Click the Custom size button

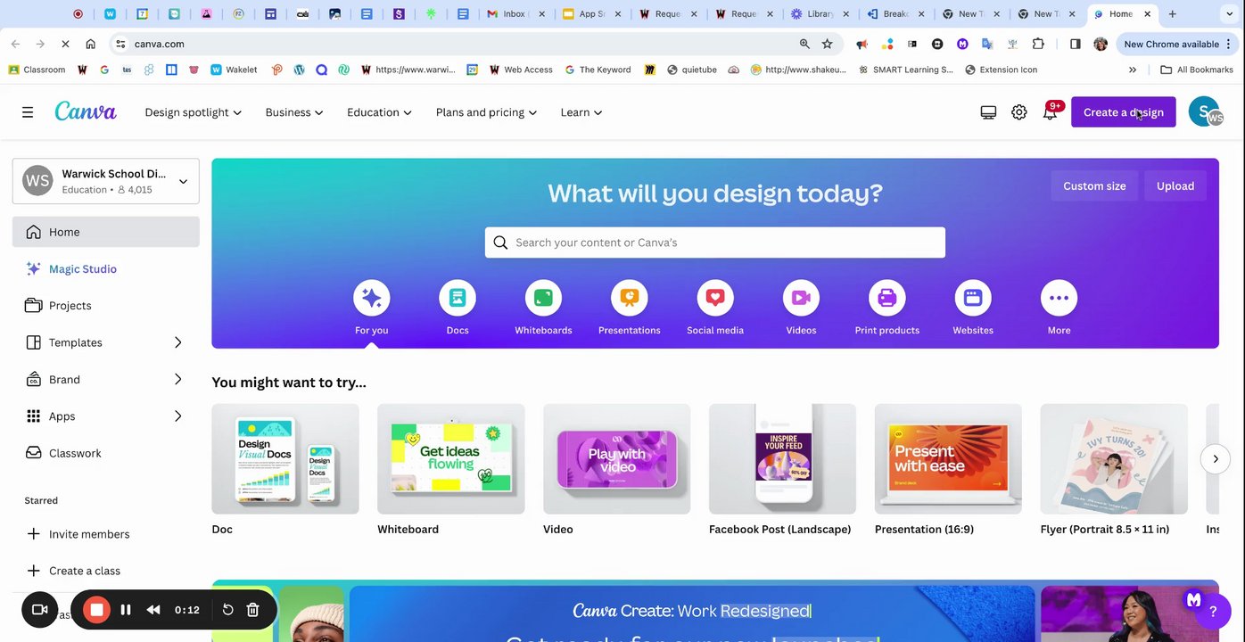[x=1094, y=186]
